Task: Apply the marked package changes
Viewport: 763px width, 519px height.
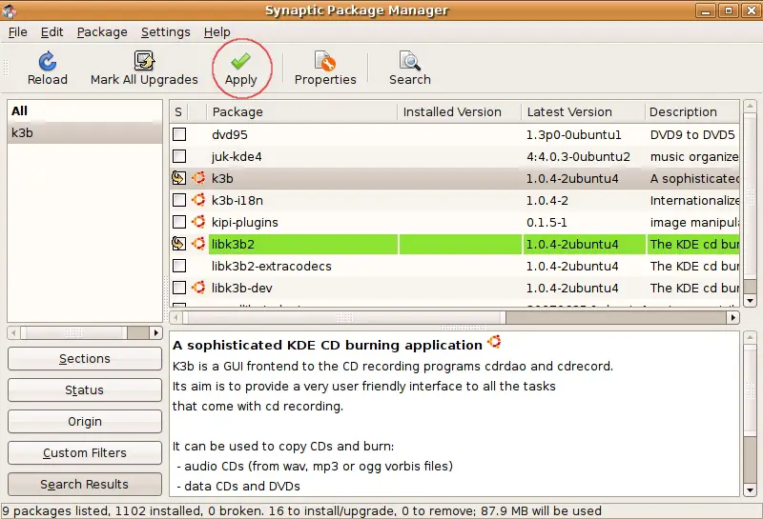Action: (241, 69)
